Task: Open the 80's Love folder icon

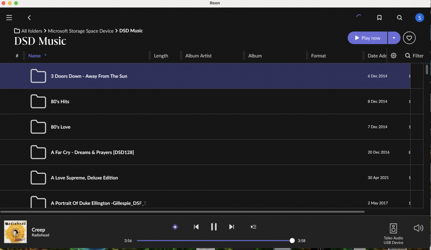Action: (38, 127)
